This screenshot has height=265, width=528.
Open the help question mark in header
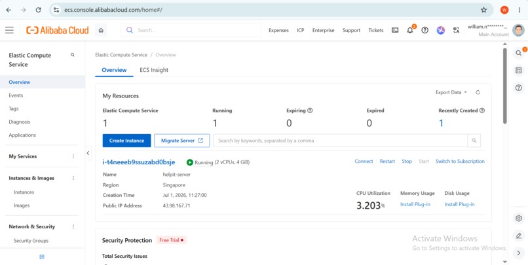(425, 30)
